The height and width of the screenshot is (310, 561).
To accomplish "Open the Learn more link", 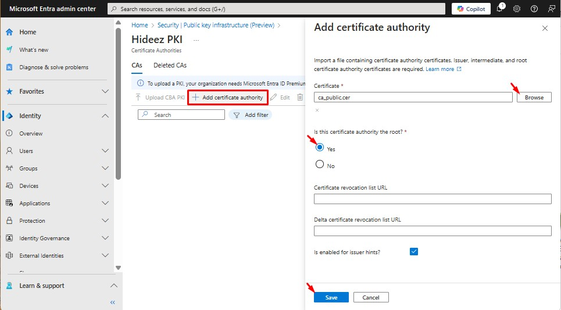I will [440, 69].
